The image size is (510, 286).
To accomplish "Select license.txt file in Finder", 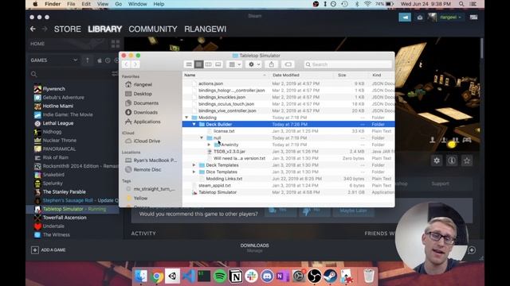I will (288, 131).
